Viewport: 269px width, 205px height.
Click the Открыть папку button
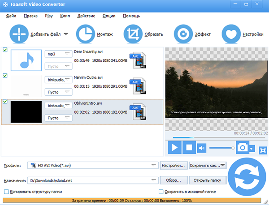[208, 180]
